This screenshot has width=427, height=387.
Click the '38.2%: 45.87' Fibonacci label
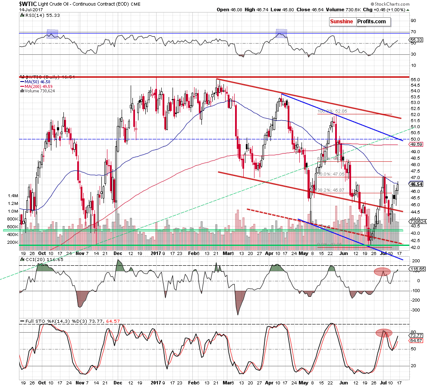[331, 190]
